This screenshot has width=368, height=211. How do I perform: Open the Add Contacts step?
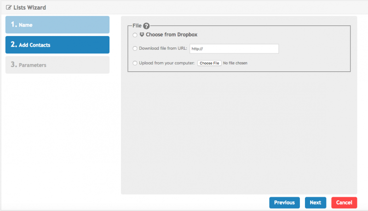tap(57, 45)
